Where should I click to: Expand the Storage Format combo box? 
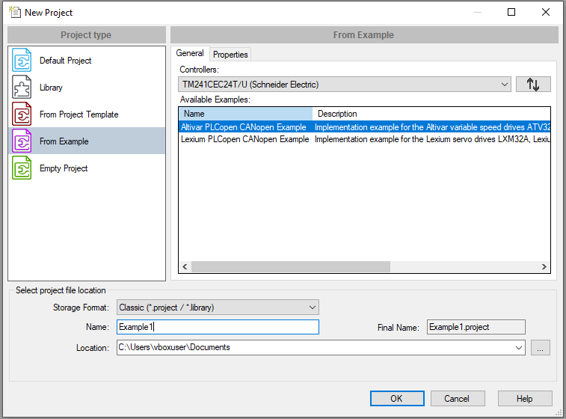[312, 308]
